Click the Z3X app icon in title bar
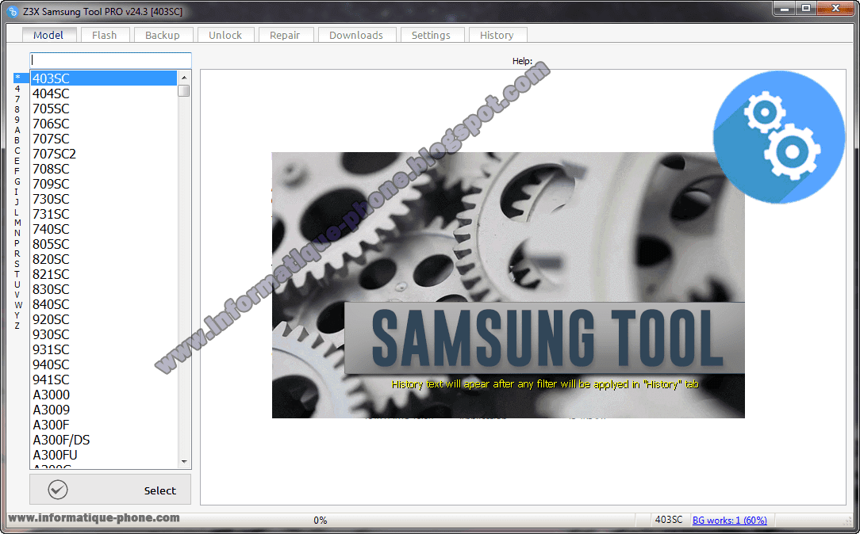860x534 pixels. coord(12,12)
